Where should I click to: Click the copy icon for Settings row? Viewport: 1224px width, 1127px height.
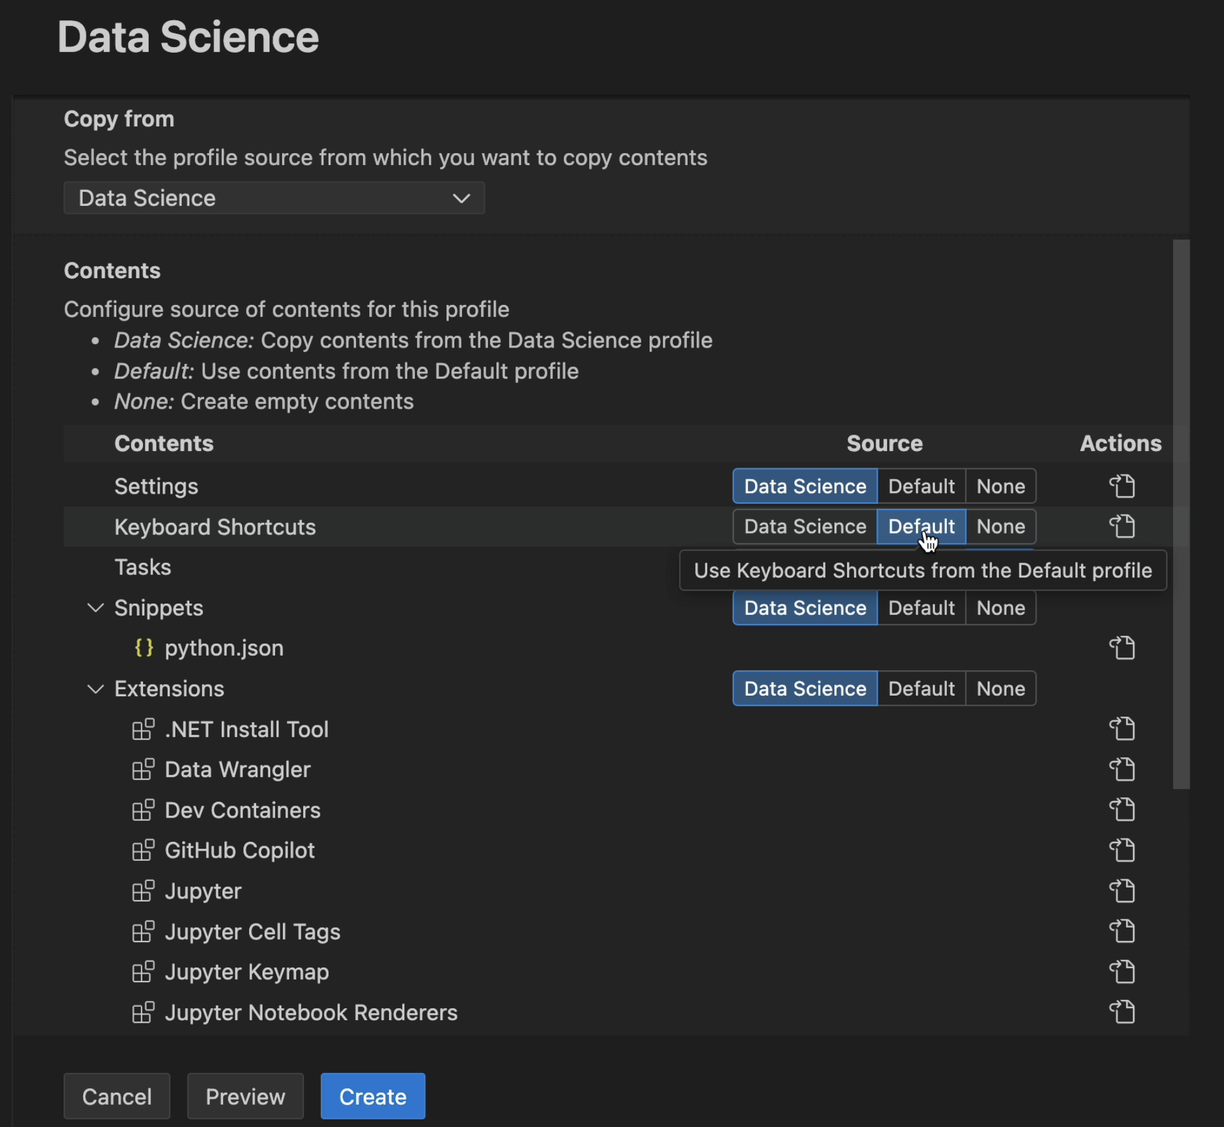tap(1120, 486)
